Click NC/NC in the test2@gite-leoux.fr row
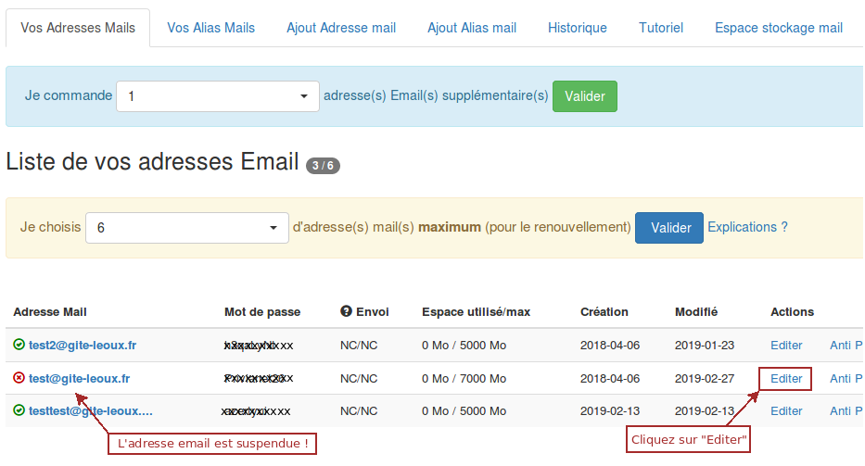865x466 pixels. coord(359,346)
